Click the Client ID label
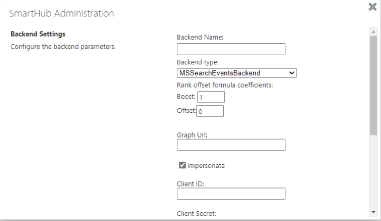This screenshot has width=381, height=221. [x=191, y=182]
